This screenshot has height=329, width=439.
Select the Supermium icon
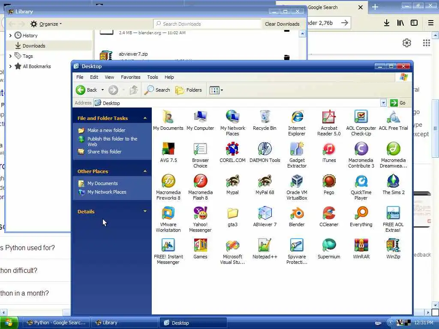(329, 249)
